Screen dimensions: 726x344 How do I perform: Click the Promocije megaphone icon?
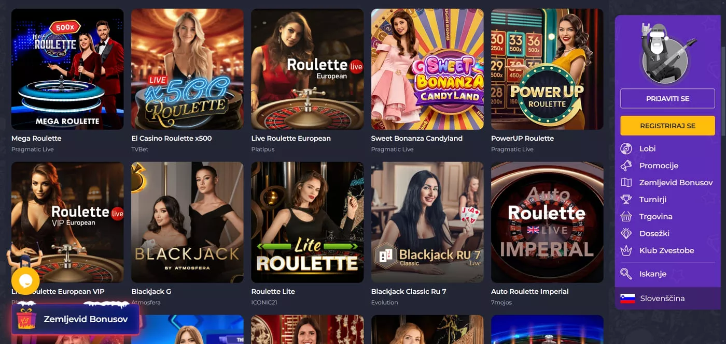pos(626,166)
